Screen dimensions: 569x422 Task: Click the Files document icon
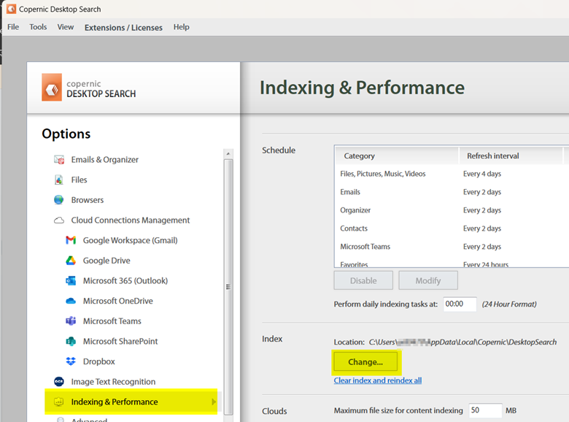tap(59, 180)
